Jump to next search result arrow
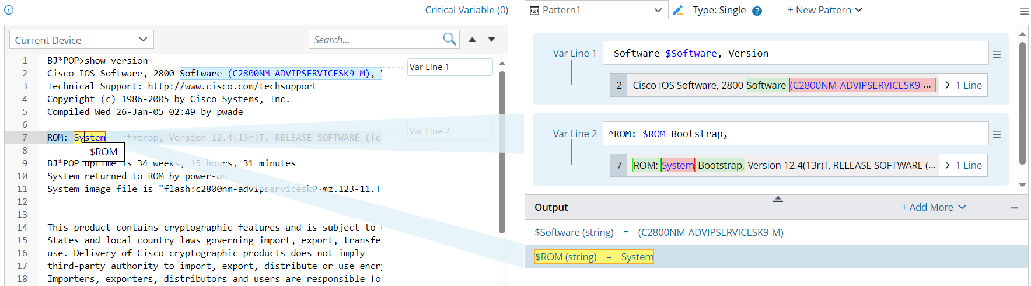1031x286 pixels. click(492, 39)
